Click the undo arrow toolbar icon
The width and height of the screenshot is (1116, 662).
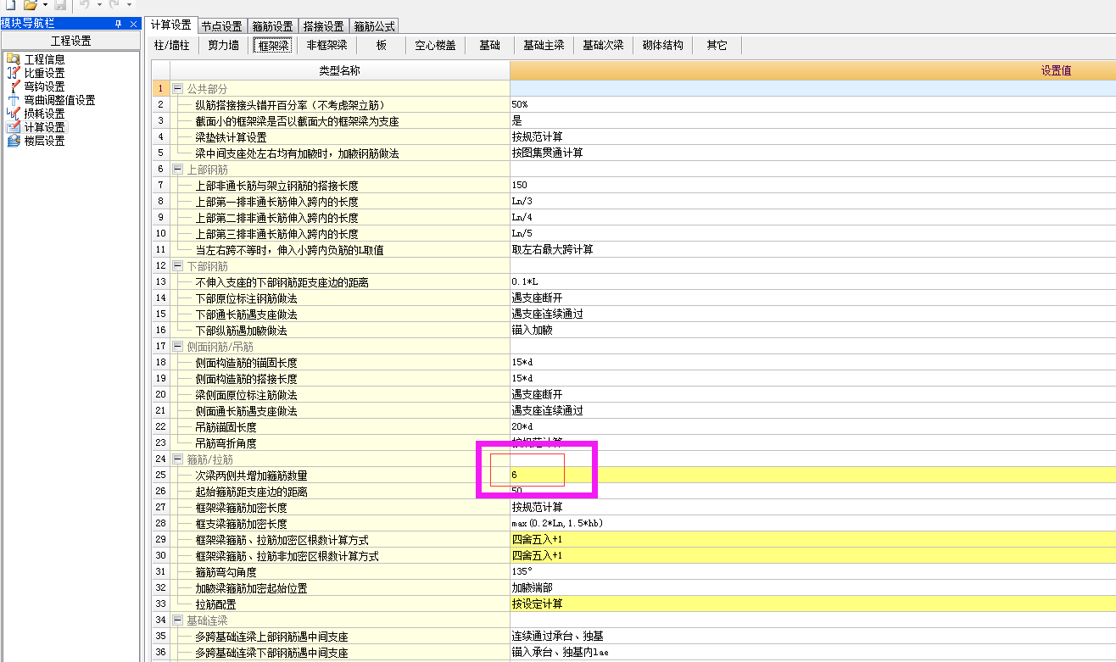(85, 5)
